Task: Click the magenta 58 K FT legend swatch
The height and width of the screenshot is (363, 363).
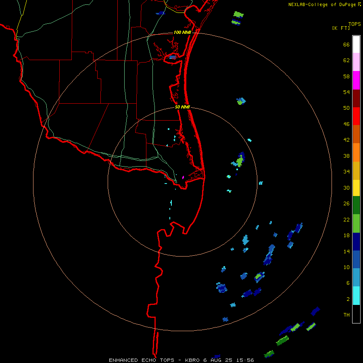Action: (356, 80)
